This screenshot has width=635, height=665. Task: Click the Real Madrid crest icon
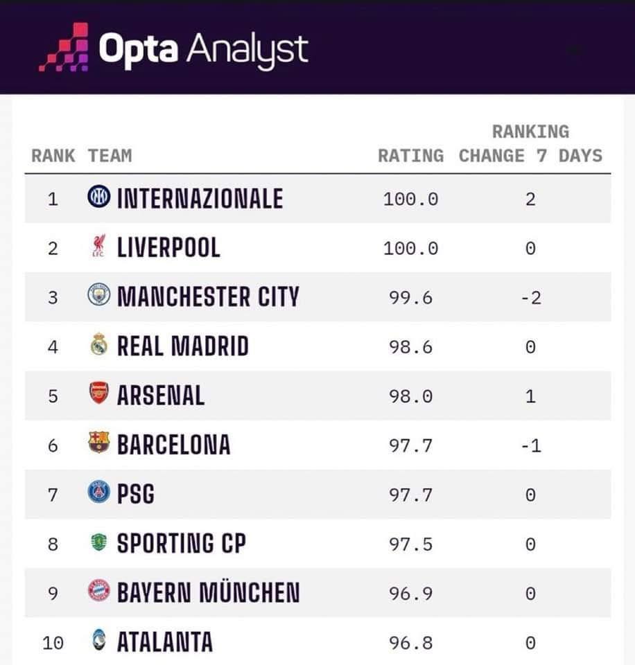(x=99, y=346)
